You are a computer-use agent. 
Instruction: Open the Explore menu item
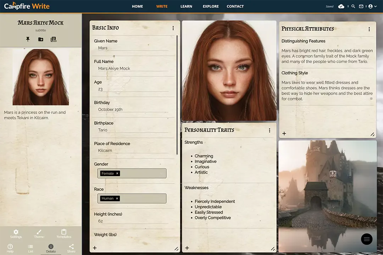211,6
